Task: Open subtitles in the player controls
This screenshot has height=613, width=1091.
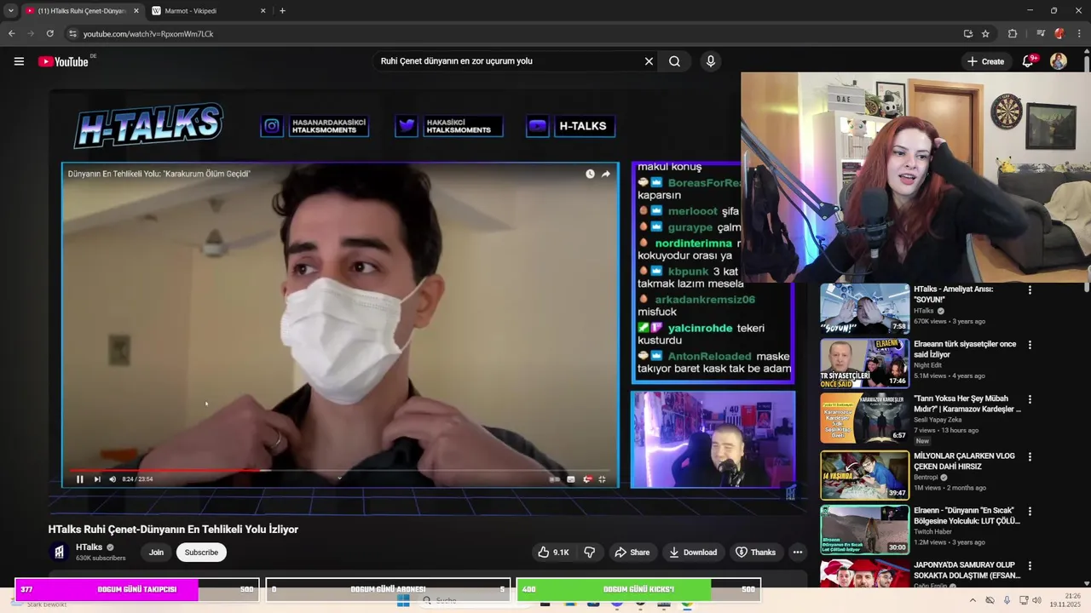Action: [x=571, y=479]
